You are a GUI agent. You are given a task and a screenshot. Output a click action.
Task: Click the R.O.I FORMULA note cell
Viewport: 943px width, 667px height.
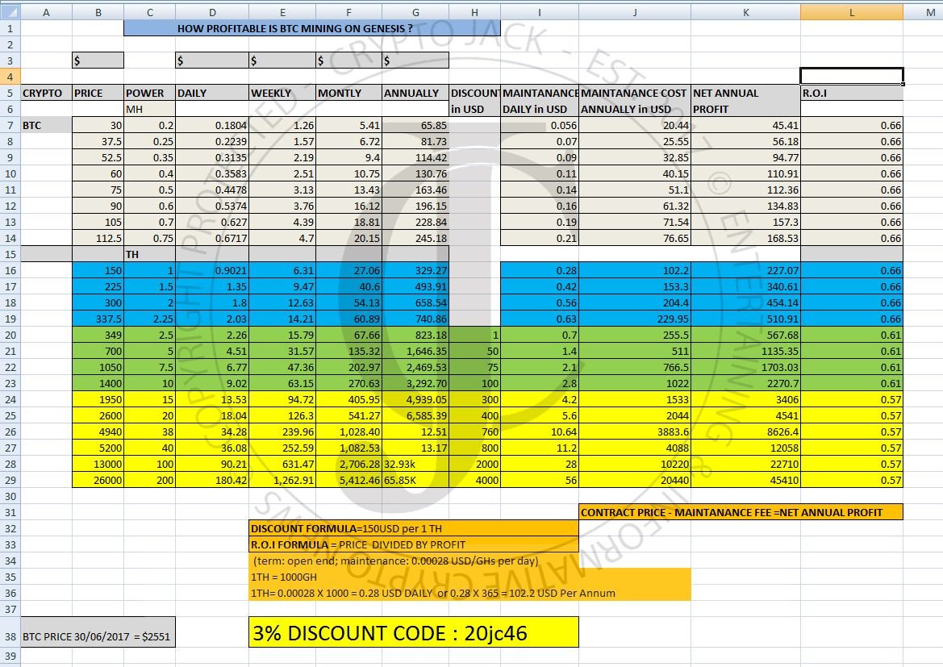414,544
